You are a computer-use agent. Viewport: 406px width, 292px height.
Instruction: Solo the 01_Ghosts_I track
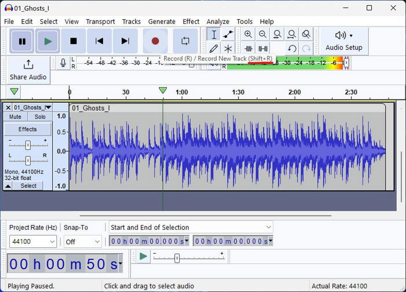(x=40, y=117)
